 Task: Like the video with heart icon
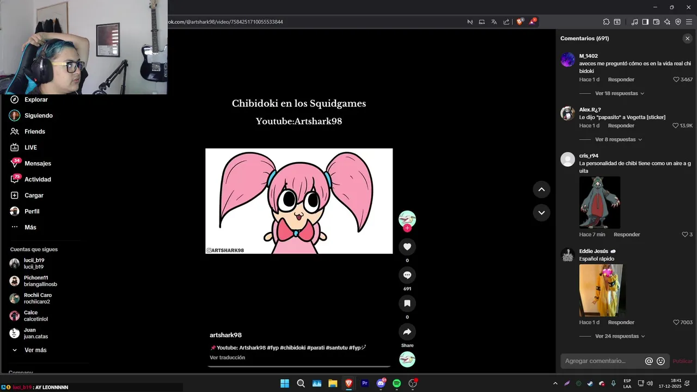[407, 247]
